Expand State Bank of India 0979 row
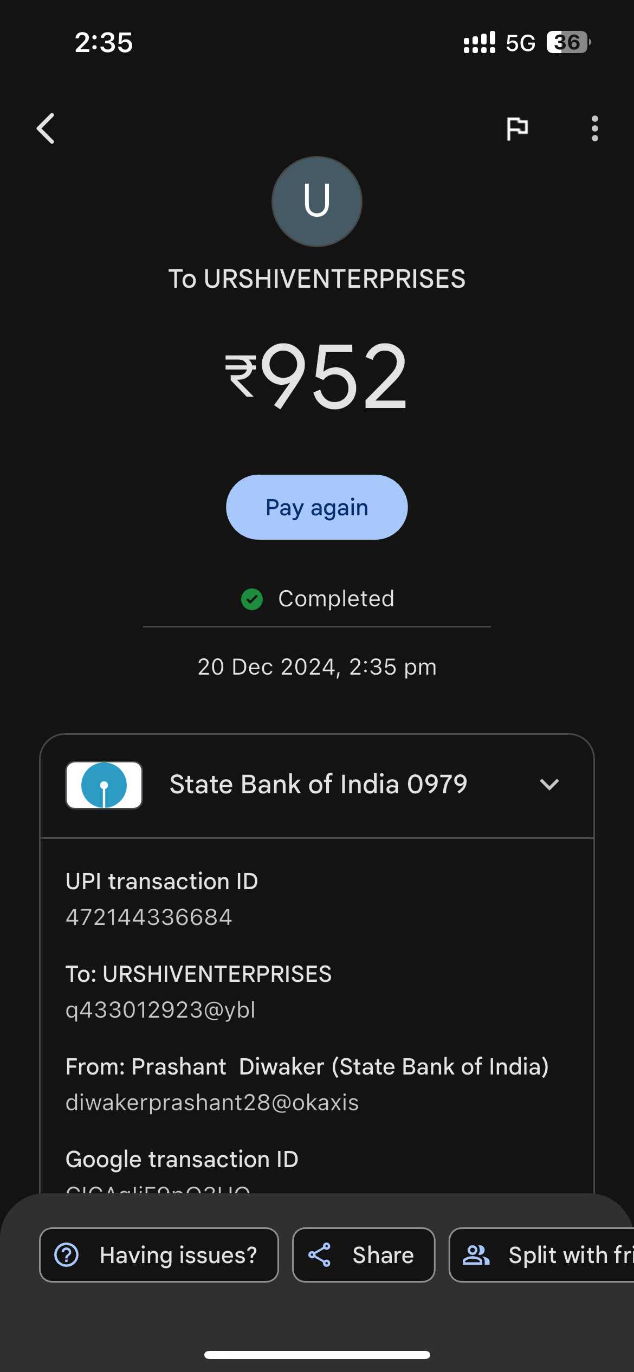 [318, 785]
